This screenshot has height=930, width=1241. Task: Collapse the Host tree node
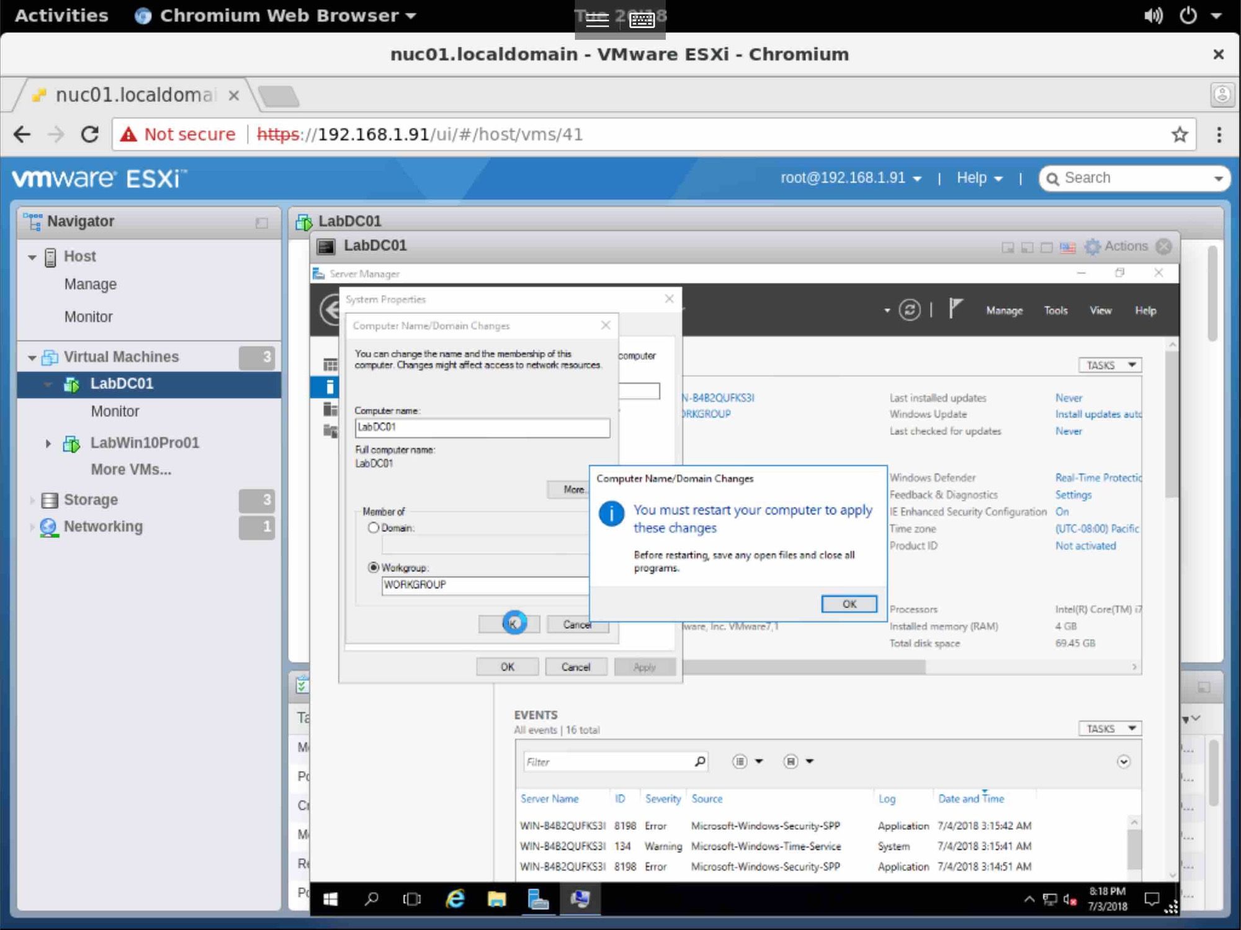click(32, 257)
